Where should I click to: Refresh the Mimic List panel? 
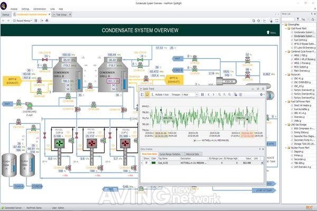[313, 19]
